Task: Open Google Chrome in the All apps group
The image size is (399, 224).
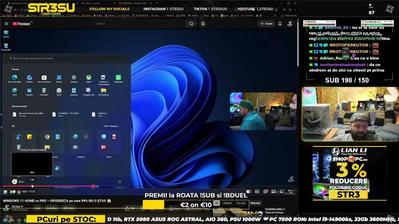Action: pyautogui.click(x=47, y=137)
